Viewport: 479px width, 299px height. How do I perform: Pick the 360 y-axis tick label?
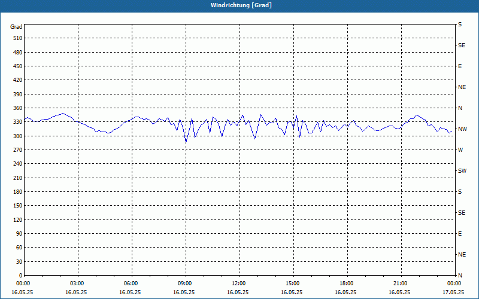18,108
